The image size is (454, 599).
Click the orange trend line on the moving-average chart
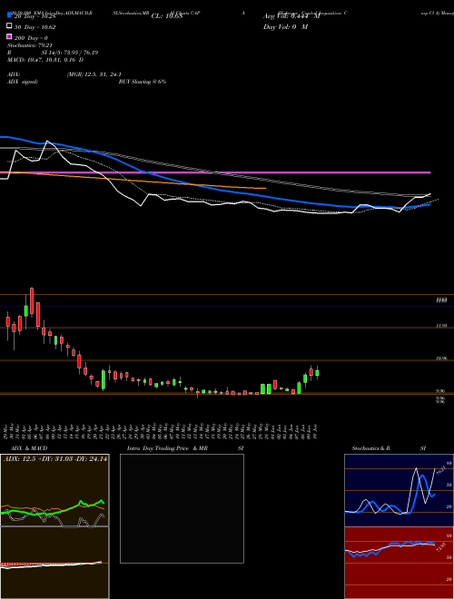tap(133, 181)
